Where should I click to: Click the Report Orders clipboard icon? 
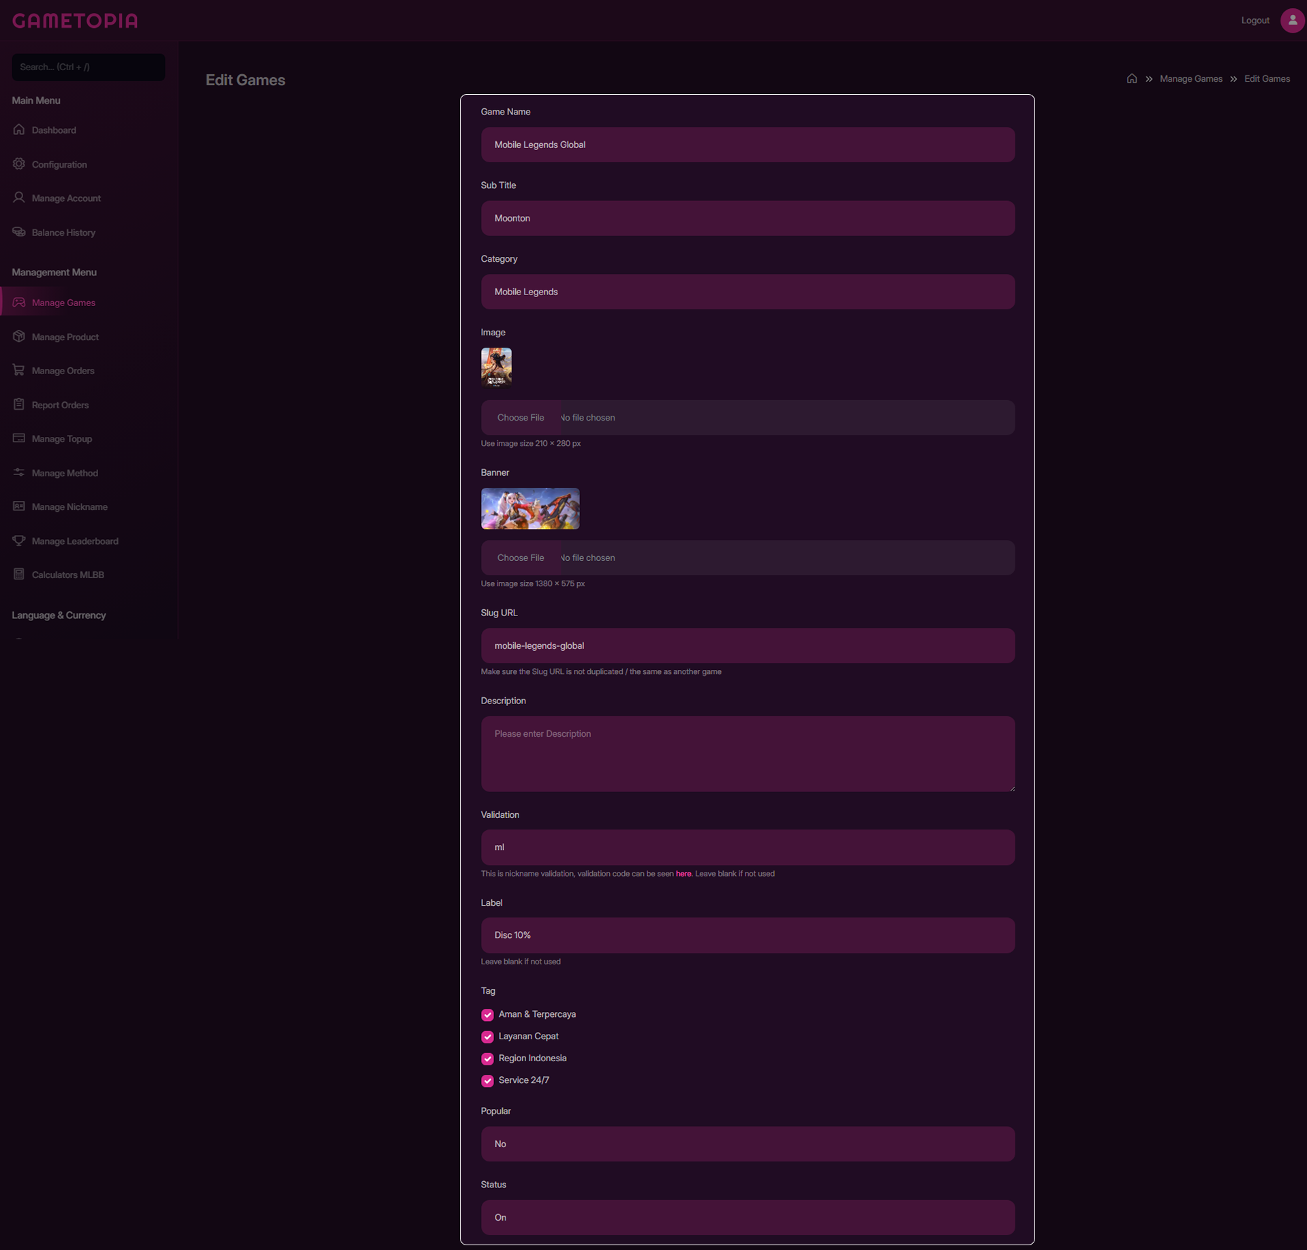pyautogui.click(x=19, y=404)
